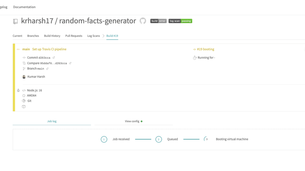Click the Kumar Harsh avatar
This screenshot has height=171, width=305.
pyautogui.click(x=24, y=76)
